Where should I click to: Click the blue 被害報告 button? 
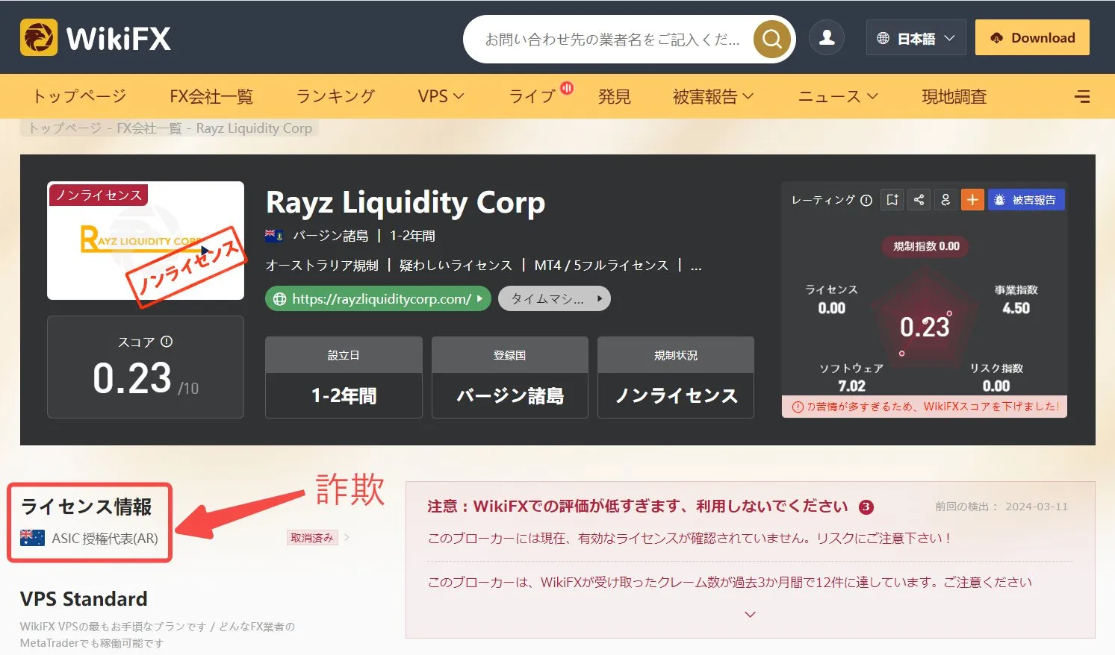[1026, 200]
